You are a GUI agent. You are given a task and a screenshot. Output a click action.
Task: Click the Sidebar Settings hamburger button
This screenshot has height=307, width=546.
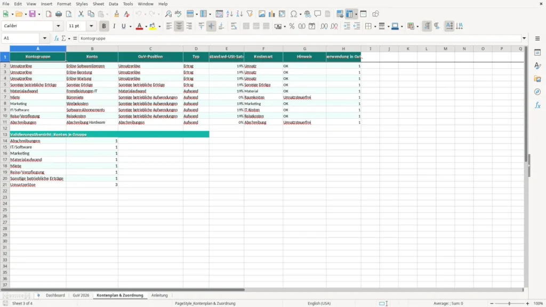pyautogui.click(x=537, y=38)
